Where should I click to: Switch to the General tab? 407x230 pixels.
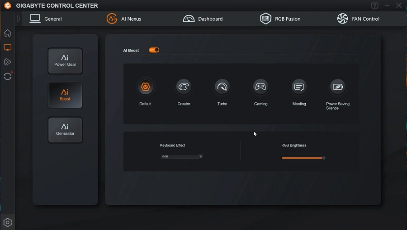(x=46, y=18)
